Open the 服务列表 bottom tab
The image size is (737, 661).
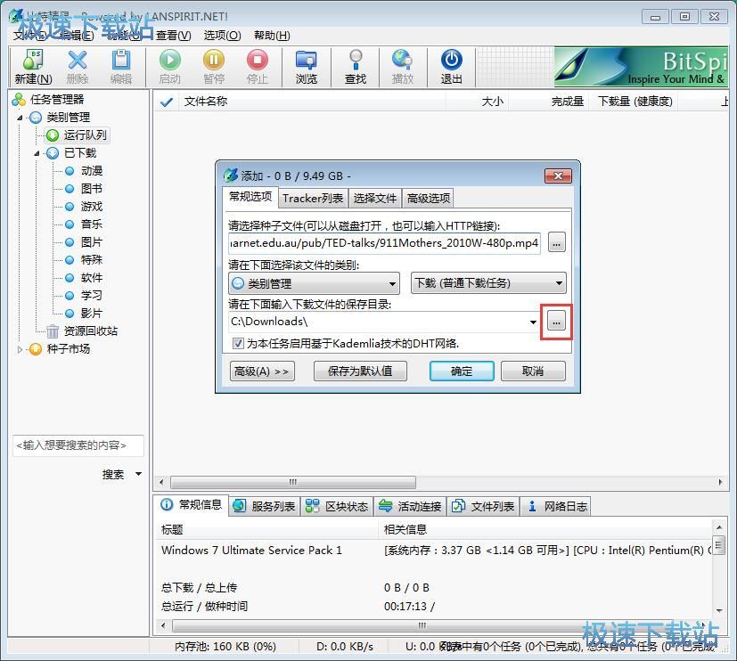tap(265, 506)
